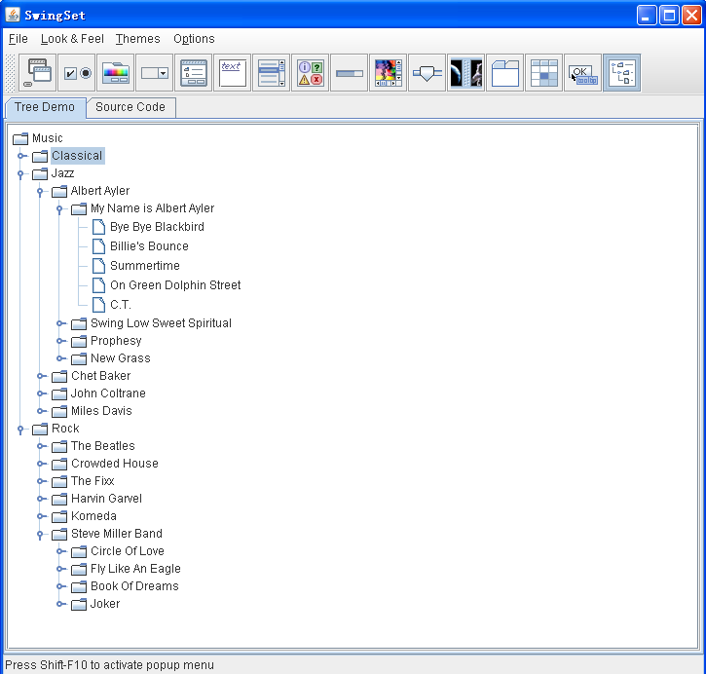The height and width of the screenshot is (674, 706).
Task: Open the Look & Feel menu
Action: tap(72, 39)
